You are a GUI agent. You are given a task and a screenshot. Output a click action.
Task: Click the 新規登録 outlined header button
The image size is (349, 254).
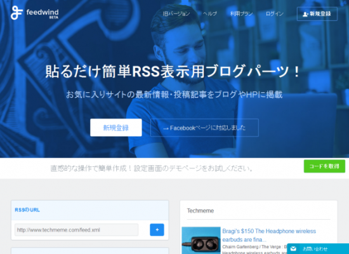(x=317, y=14)
